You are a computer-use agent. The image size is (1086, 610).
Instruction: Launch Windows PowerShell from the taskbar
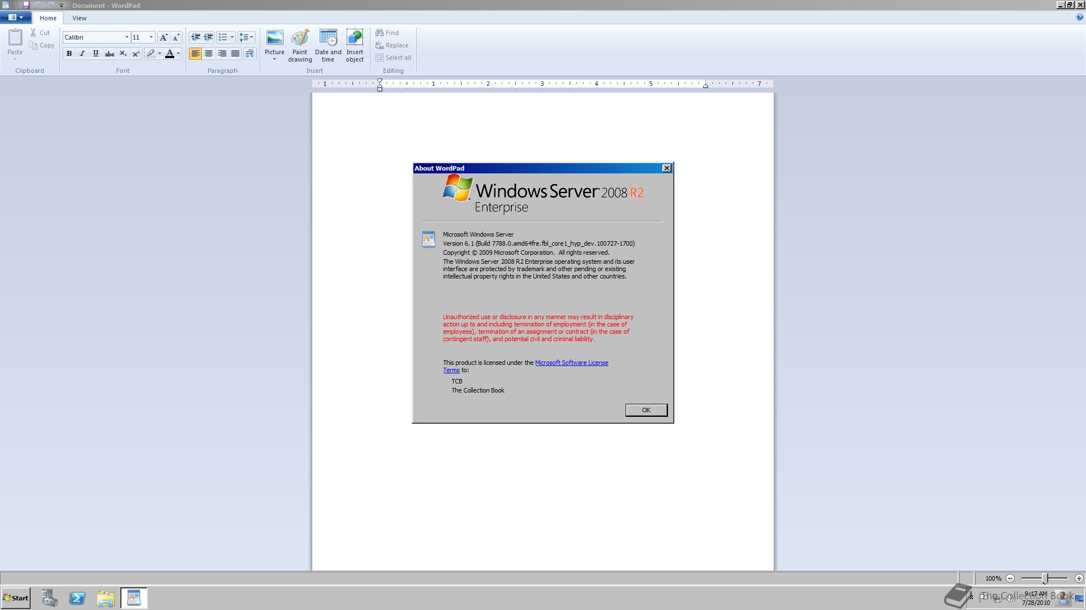point(77,598)
